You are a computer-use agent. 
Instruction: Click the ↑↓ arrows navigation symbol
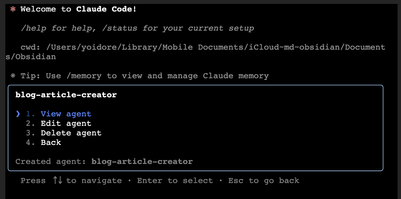(x=58, y=180)
